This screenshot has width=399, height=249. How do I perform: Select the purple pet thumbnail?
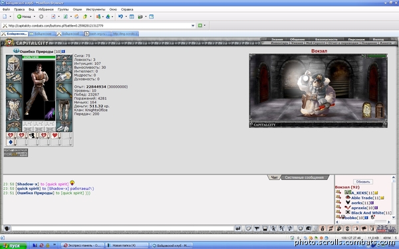point(50,114)
